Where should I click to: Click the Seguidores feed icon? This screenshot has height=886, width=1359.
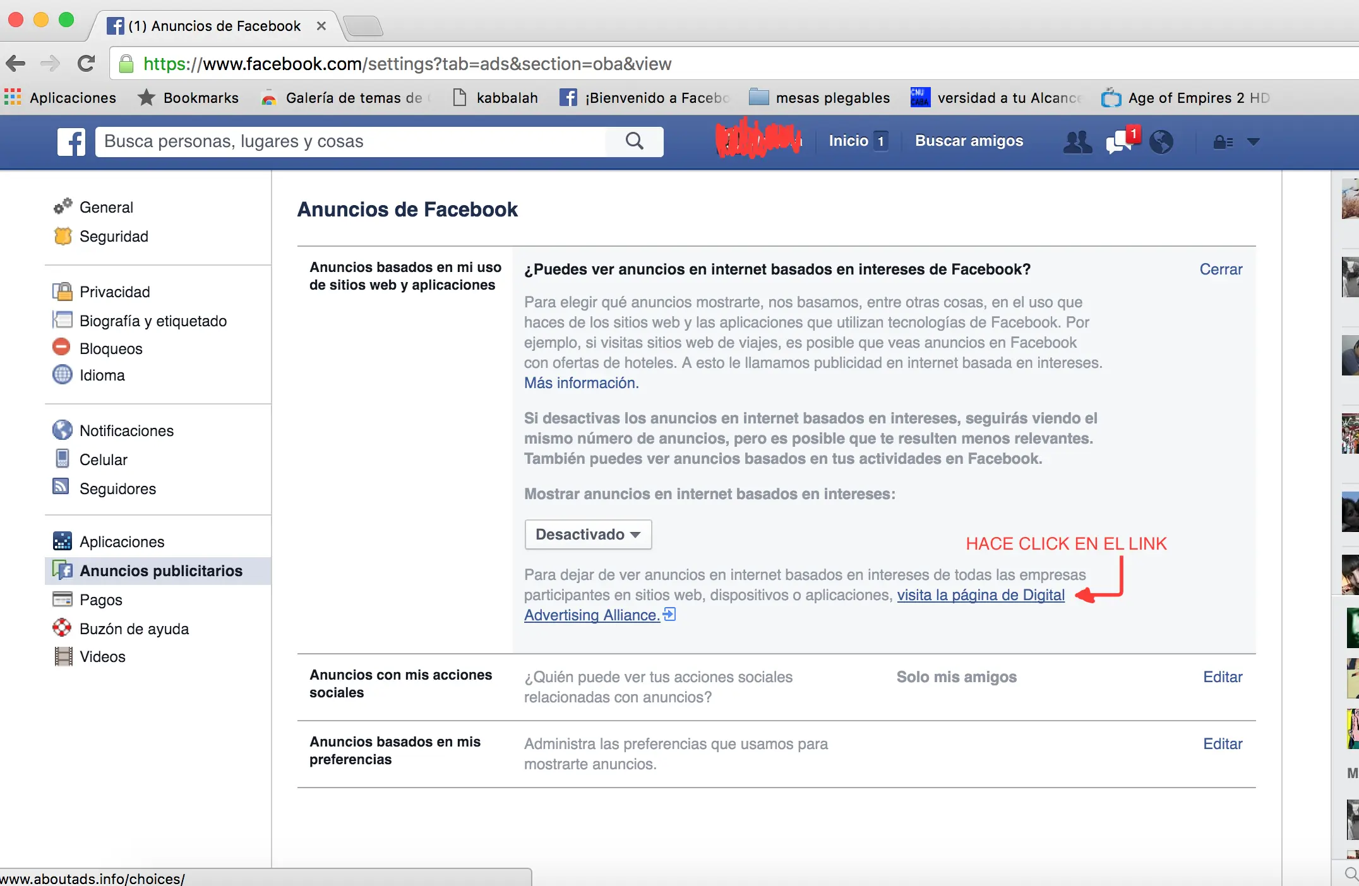(61, 487)
